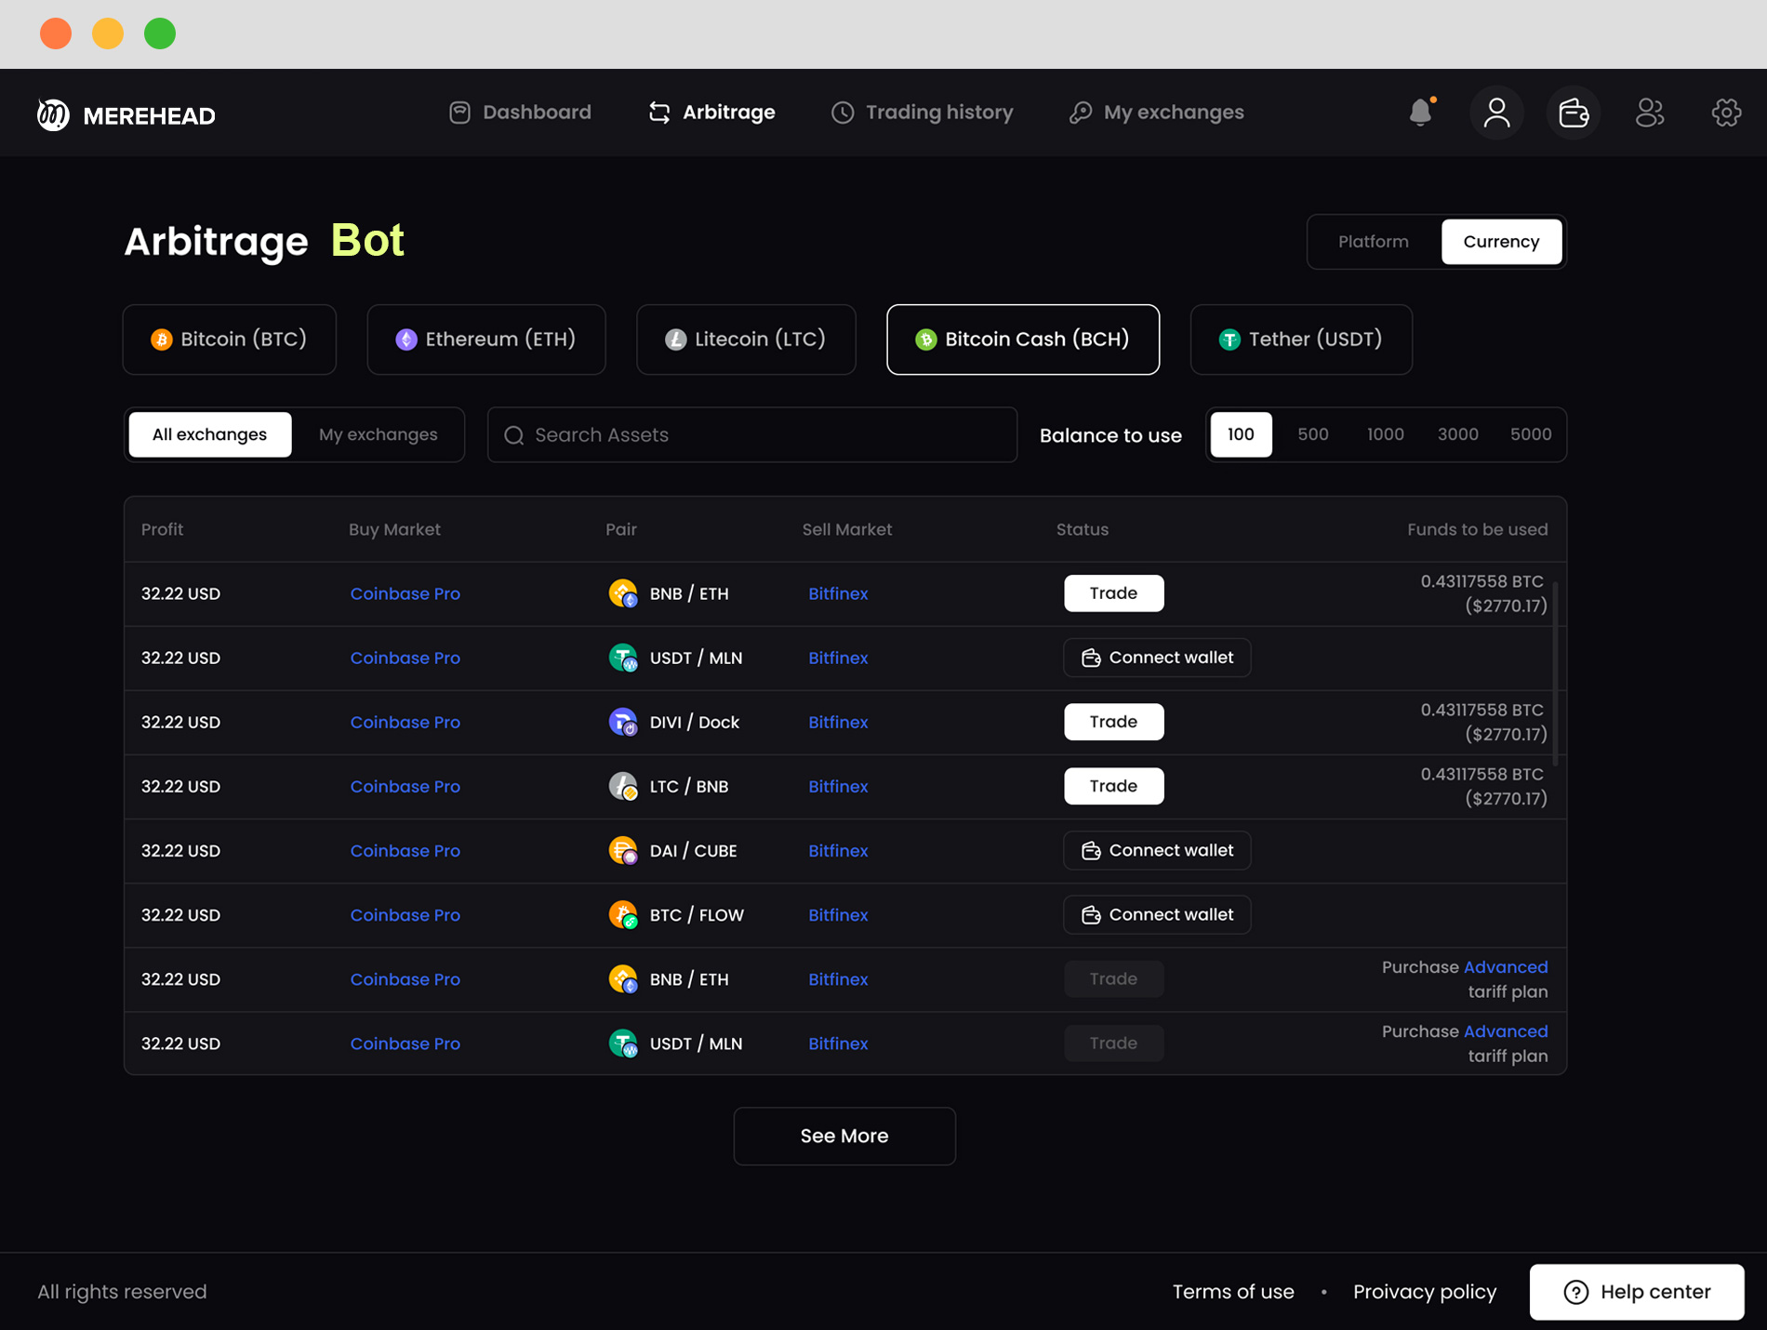Expand results with See More

pos(844,1136)
